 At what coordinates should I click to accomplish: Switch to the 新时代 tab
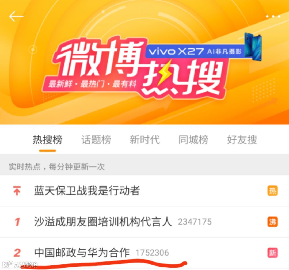pyautogui.click(x=145, y=140)
